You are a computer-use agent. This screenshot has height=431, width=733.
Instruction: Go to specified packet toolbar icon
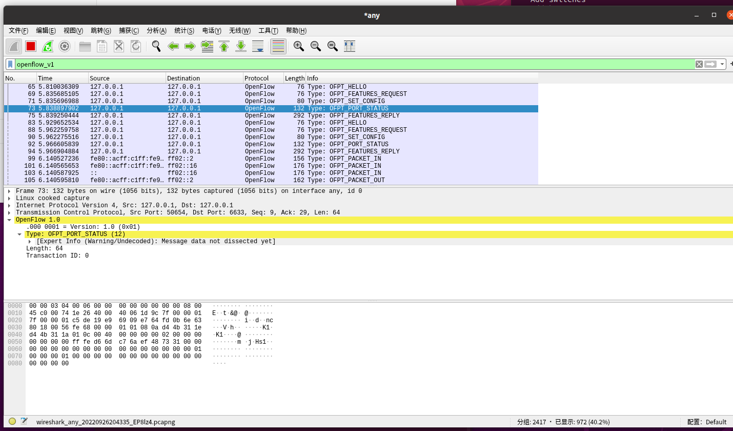(x=207, y=46)
